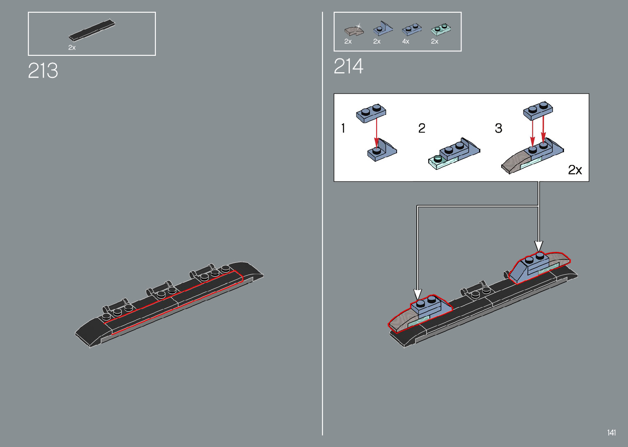
Task: Select the blue plate part labeled 4x
Action: tap(411, 30)
